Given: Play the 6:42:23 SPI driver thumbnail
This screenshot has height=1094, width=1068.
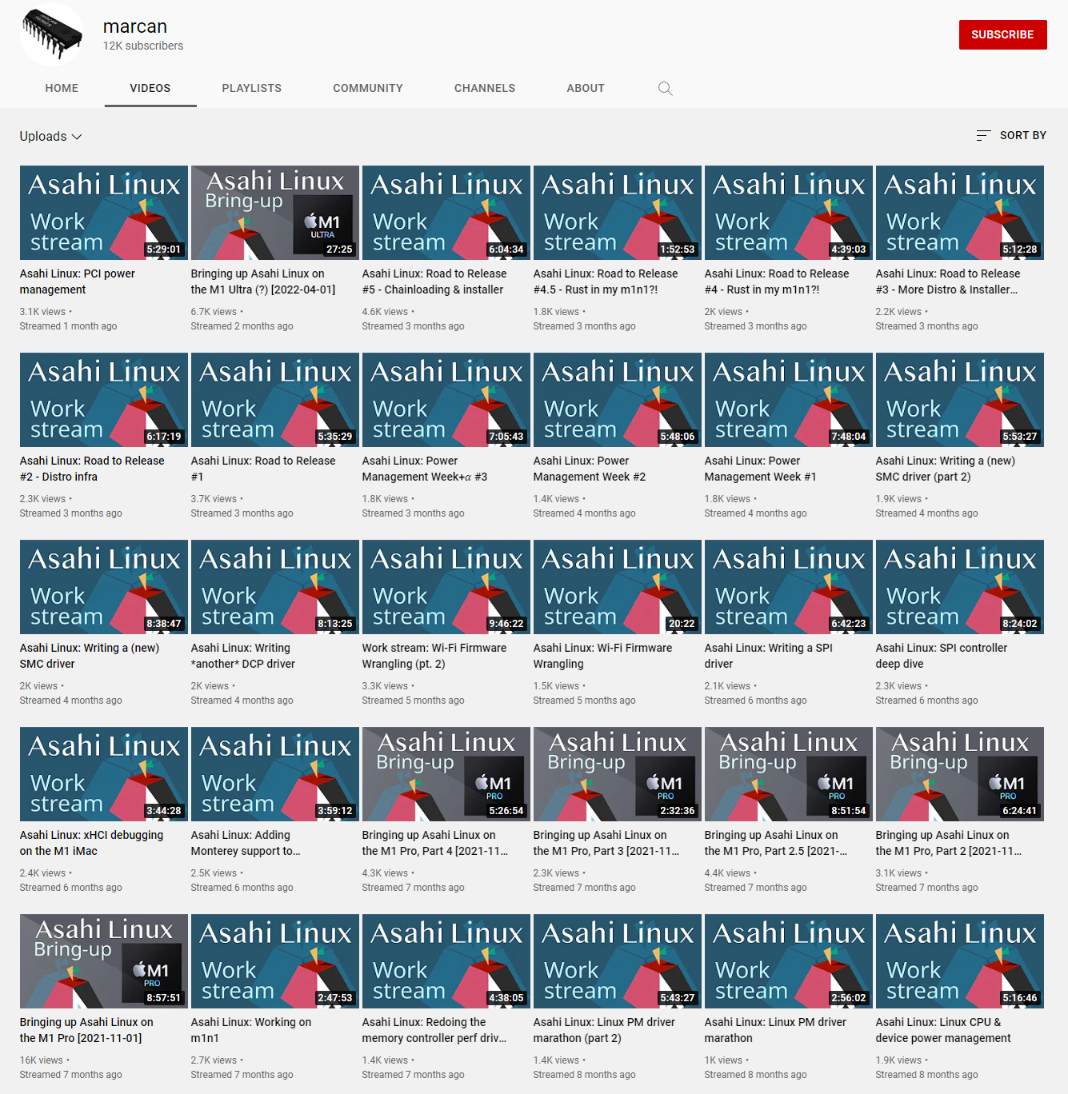Looking at the screenshot, I should [789, 587].
